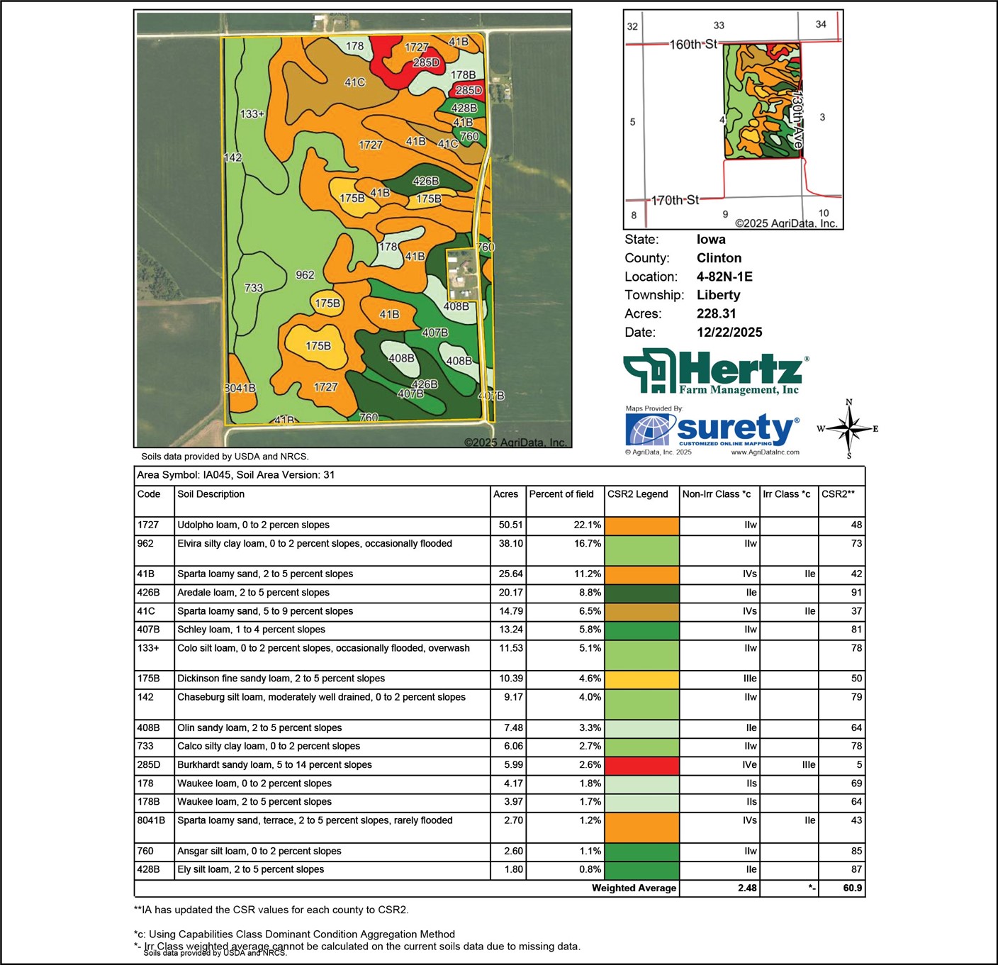998x965 pixels.
Task: Select the orange CSR2 swatch for Udolpho loam
Action: [x=642, y=525]
